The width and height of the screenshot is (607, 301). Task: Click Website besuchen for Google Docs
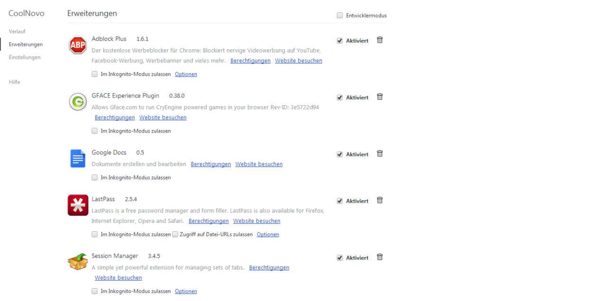[259, 164]
